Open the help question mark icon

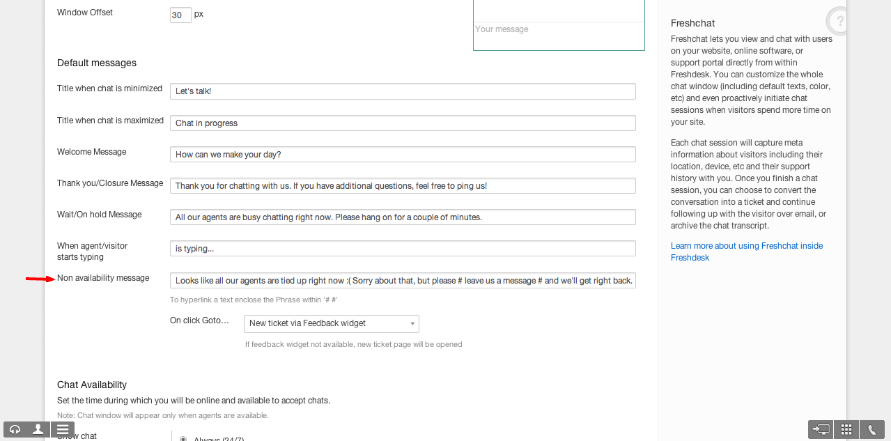[x=839, y=21]
